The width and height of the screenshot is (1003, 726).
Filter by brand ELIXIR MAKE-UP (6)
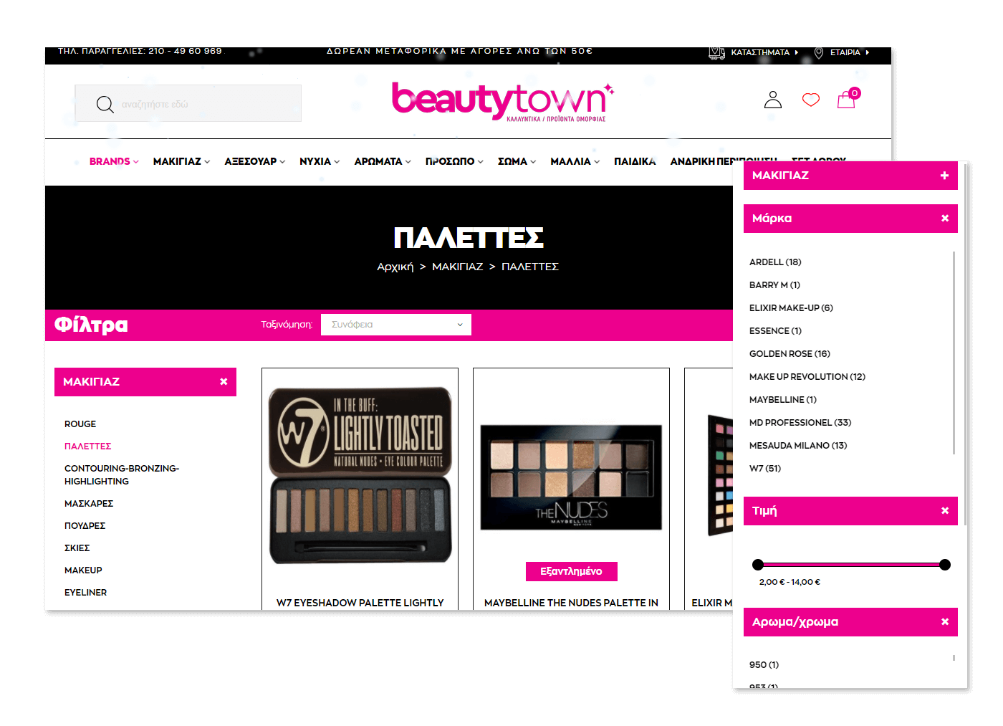point(791,308)
